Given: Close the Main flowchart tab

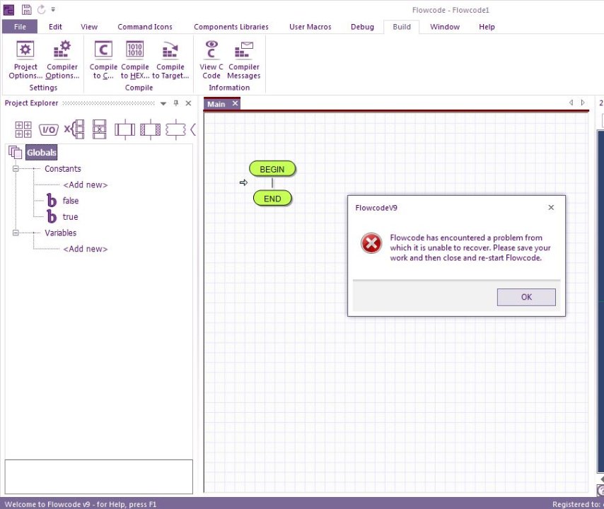Looking at the screenshot, I should pos(235,103).
